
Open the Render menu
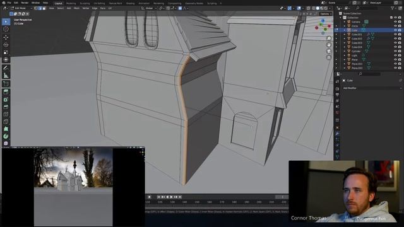(x=25, y=3)
